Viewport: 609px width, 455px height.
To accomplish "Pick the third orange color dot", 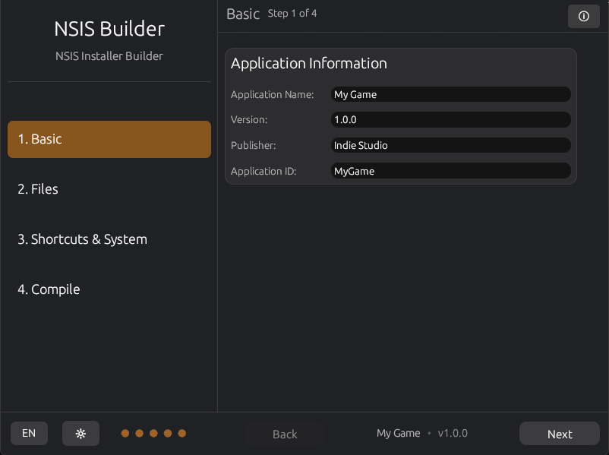I will (x=153, y=433).
